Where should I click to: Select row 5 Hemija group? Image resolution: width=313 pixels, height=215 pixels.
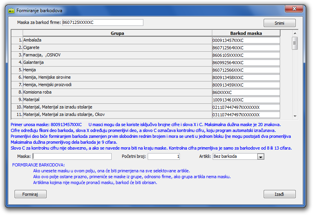pyautogui.click(x=117, y=70)
